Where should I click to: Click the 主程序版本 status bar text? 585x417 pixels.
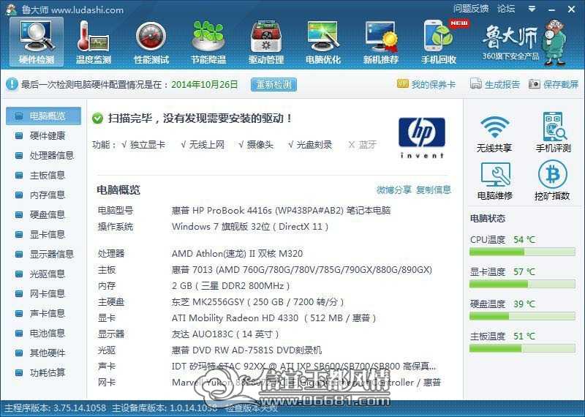click(x=56, y=407)
